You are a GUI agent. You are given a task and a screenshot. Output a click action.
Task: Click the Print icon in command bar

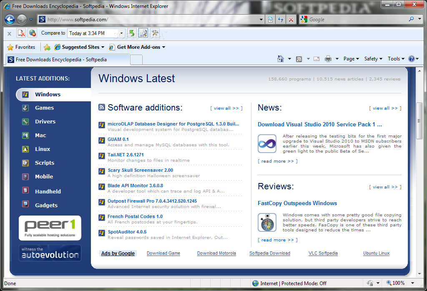coord(328,59)
